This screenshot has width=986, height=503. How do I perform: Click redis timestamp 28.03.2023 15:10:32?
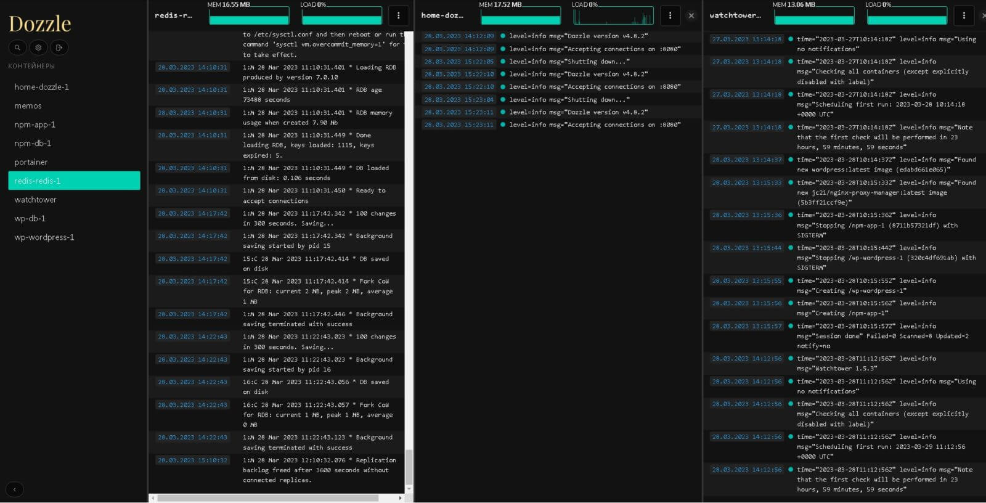(192, 460)
